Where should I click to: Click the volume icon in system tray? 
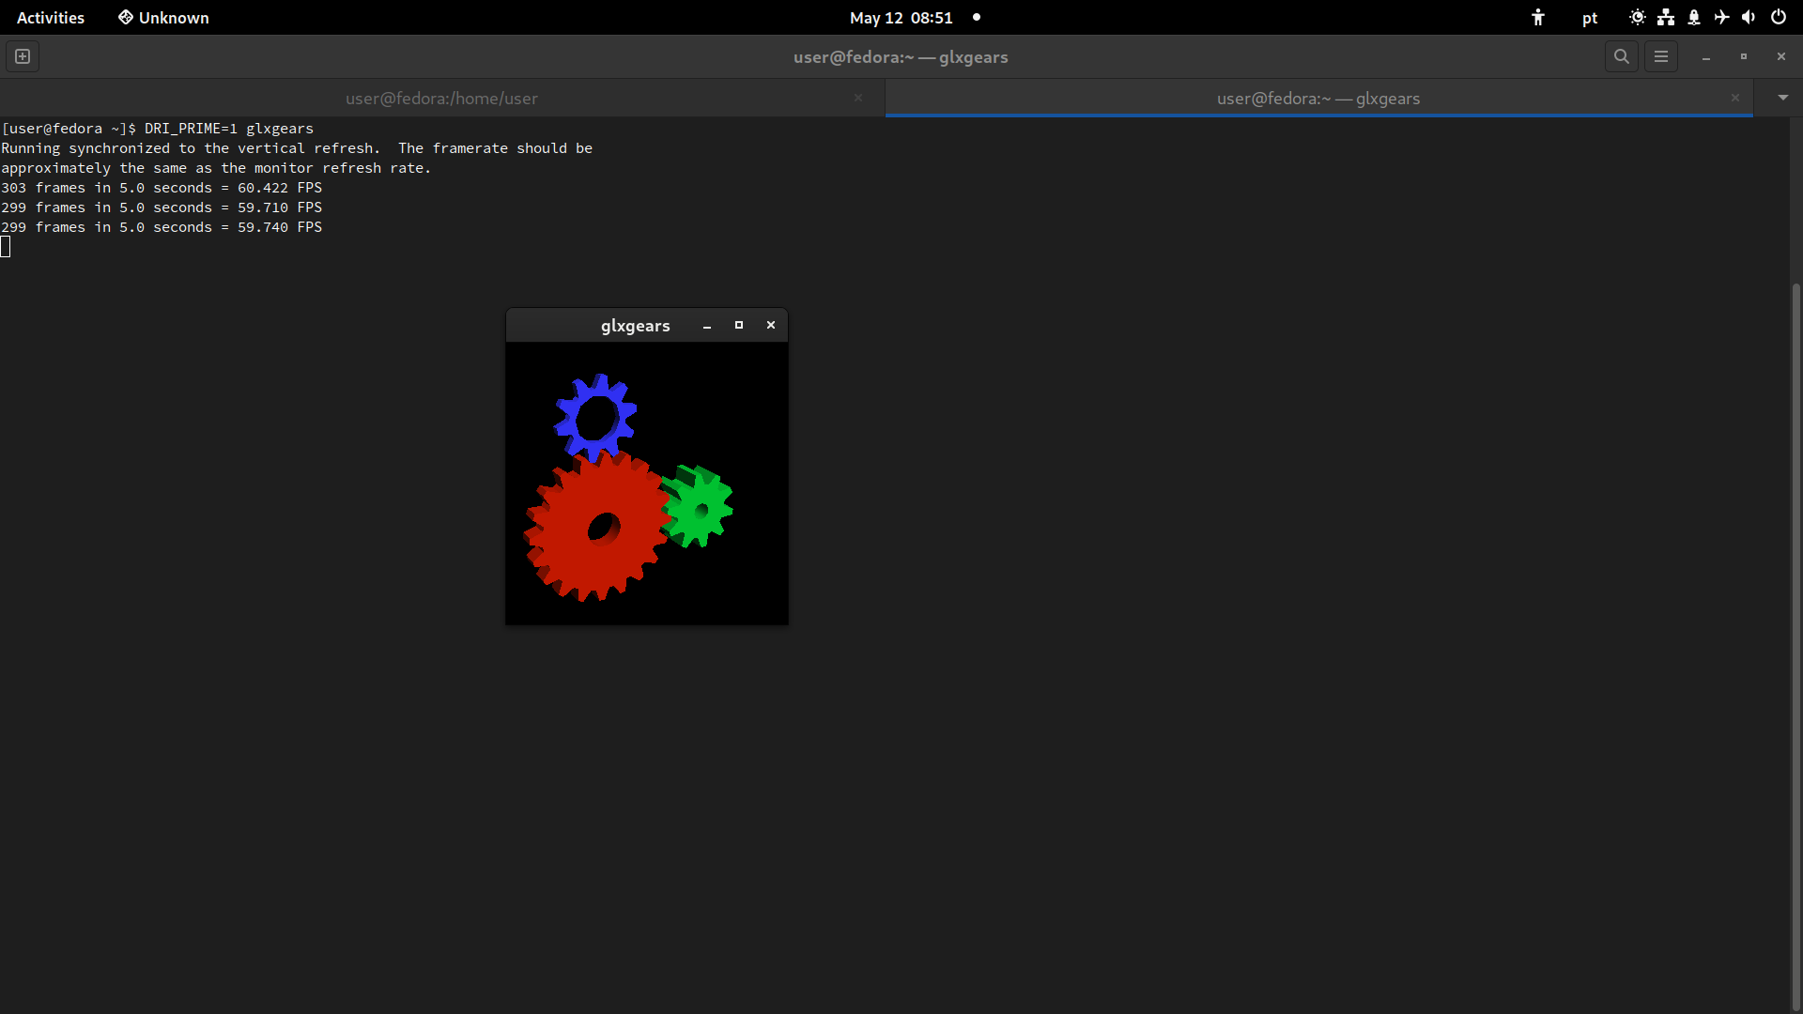tap(1749, 18)
